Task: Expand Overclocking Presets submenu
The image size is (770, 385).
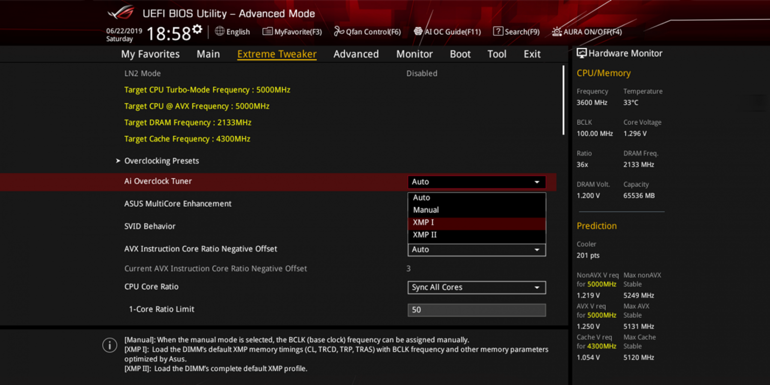Action: [161, 161]
